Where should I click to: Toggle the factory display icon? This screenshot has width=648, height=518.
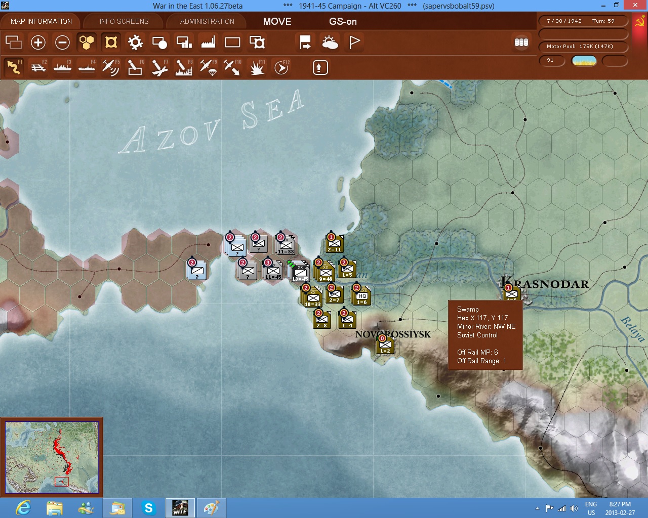[208, 42]
